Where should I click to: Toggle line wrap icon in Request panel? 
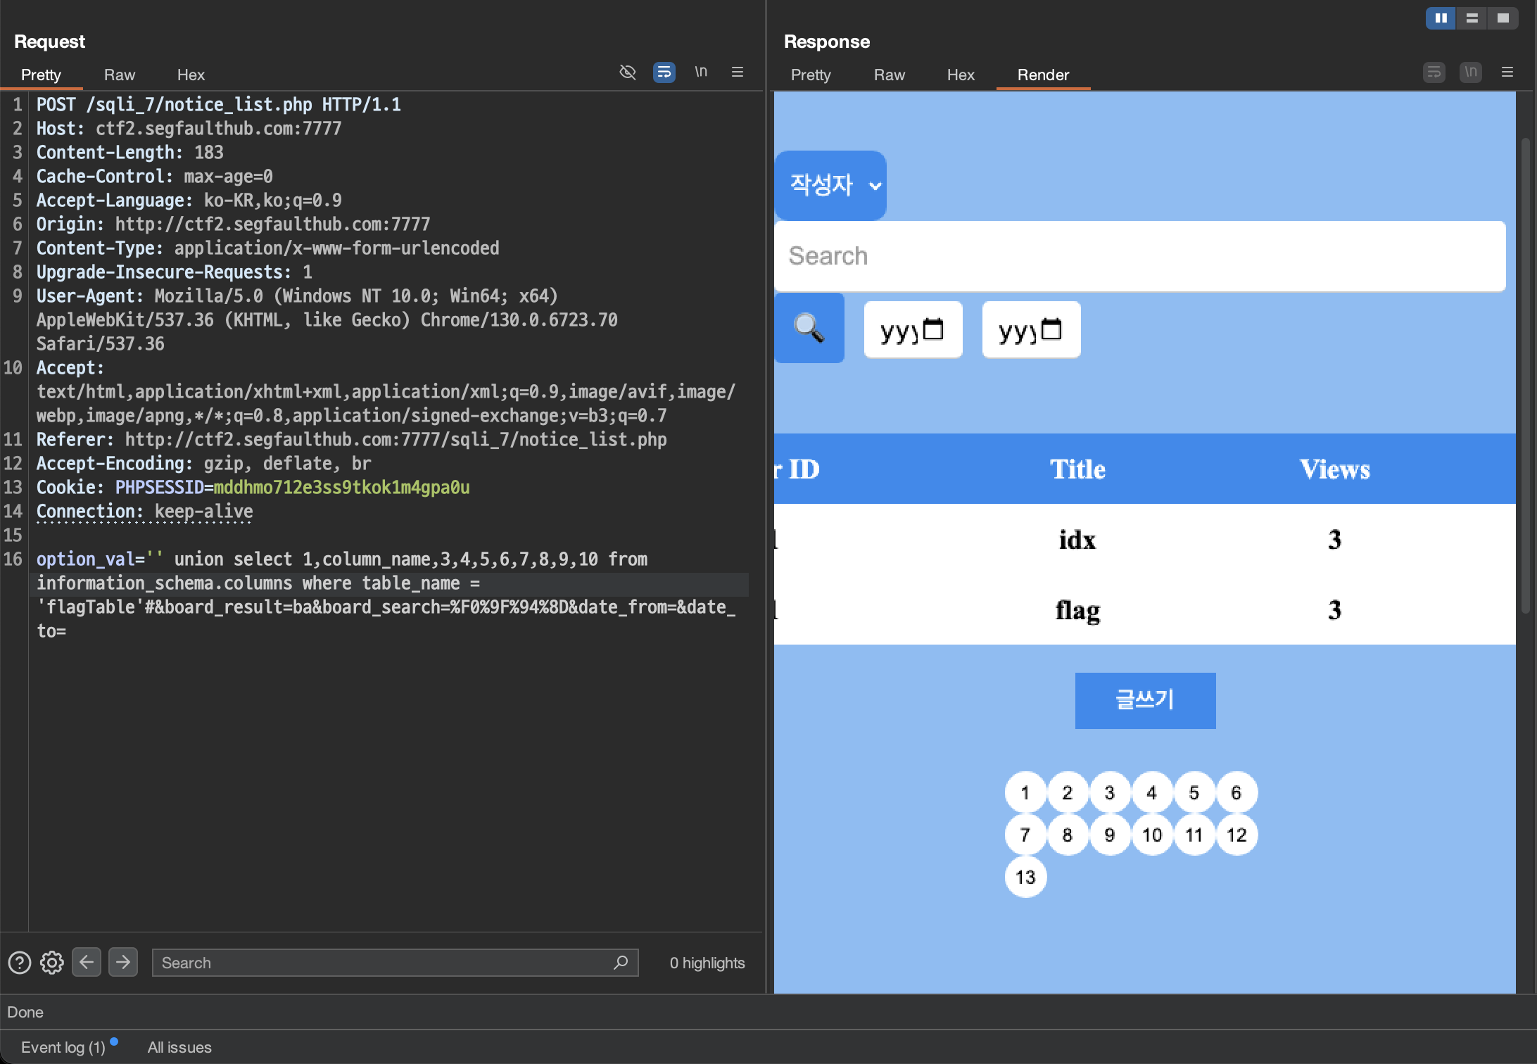click(x=664, y=72)
